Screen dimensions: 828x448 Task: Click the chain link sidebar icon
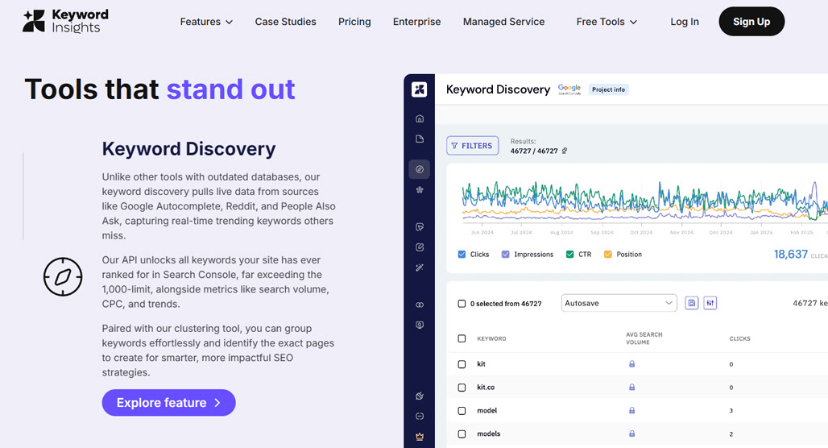(x=420, y=305)
